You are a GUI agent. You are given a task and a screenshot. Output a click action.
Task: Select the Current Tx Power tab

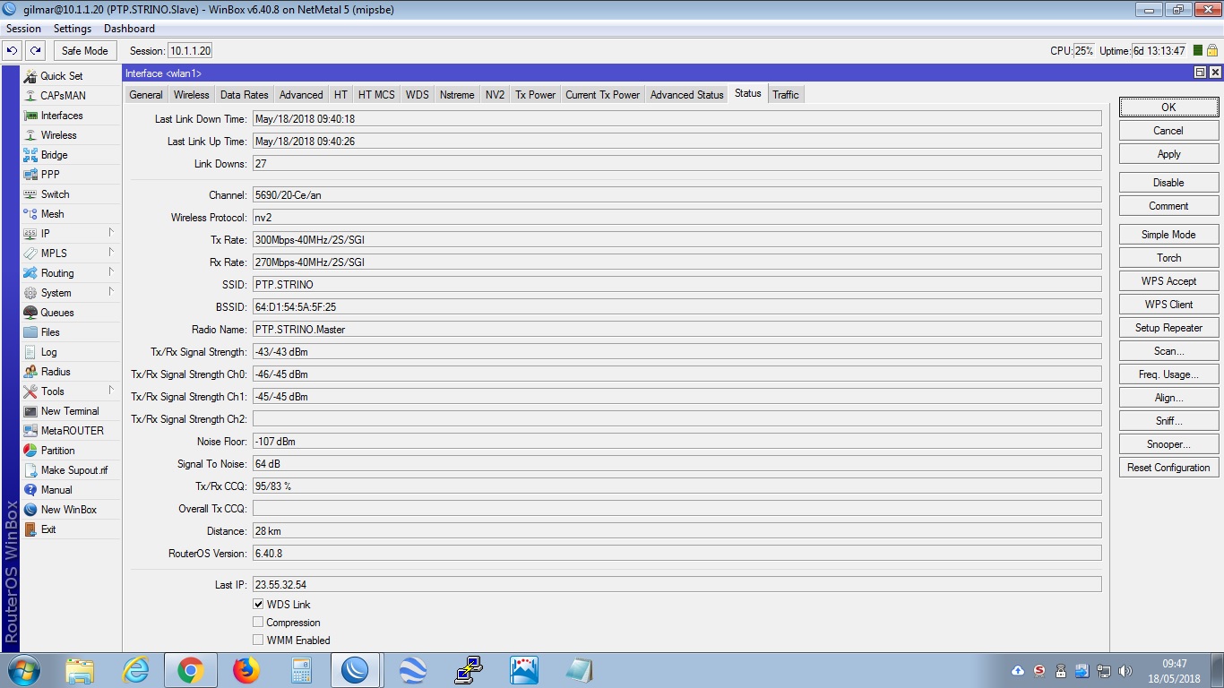tap(603, 95)
